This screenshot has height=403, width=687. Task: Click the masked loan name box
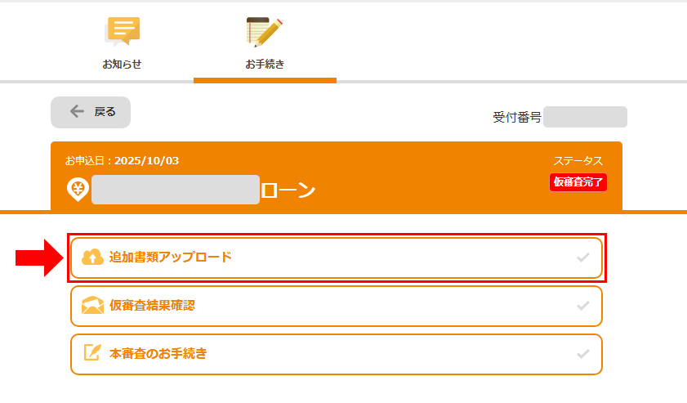point(175,190)
